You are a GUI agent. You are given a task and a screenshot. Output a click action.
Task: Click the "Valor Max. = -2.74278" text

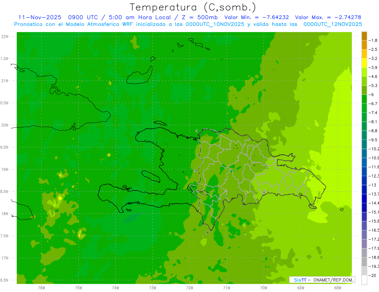point(328,17)
